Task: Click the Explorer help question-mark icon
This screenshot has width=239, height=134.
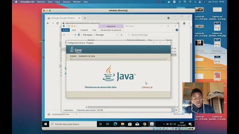Action: [177, 30]
